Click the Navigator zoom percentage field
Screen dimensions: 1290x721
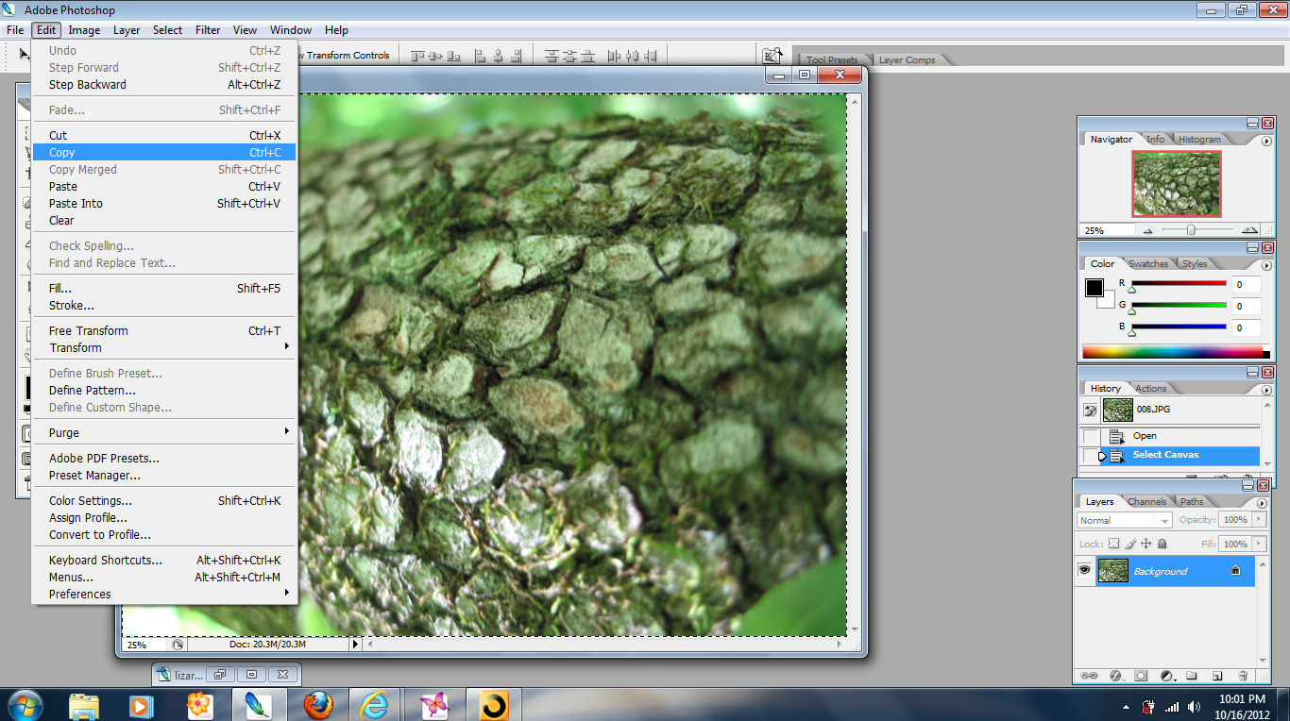coord(1108,230)
